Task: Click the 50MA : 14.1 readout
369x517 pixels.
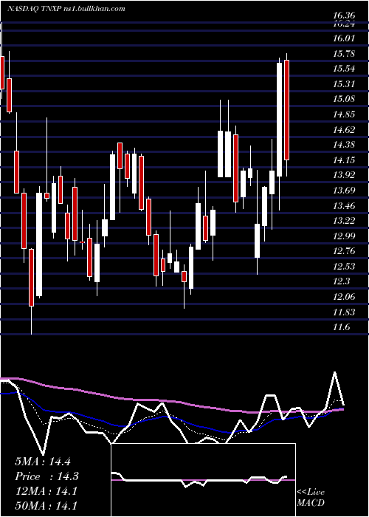Action: [x=46, y=506]
